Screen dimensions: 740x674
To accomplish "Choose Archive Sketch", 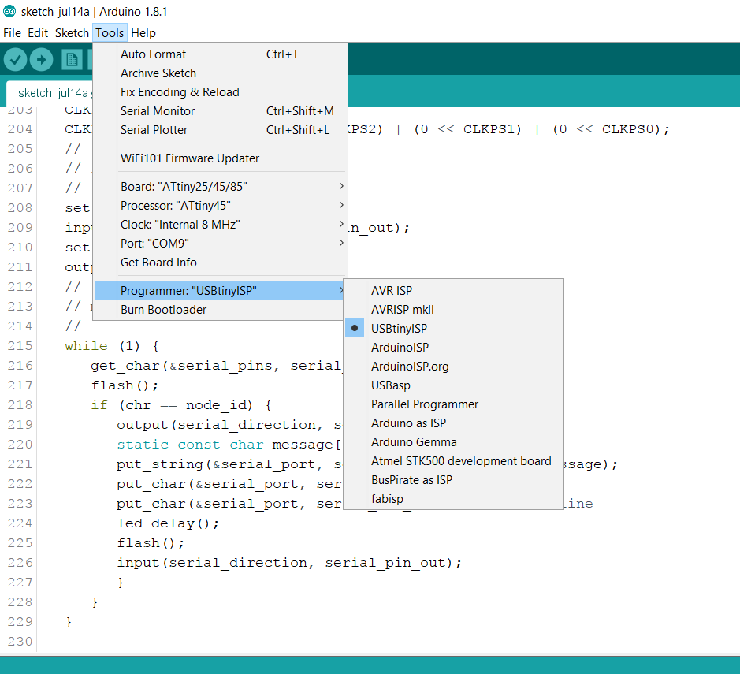I will click(220, 73).
